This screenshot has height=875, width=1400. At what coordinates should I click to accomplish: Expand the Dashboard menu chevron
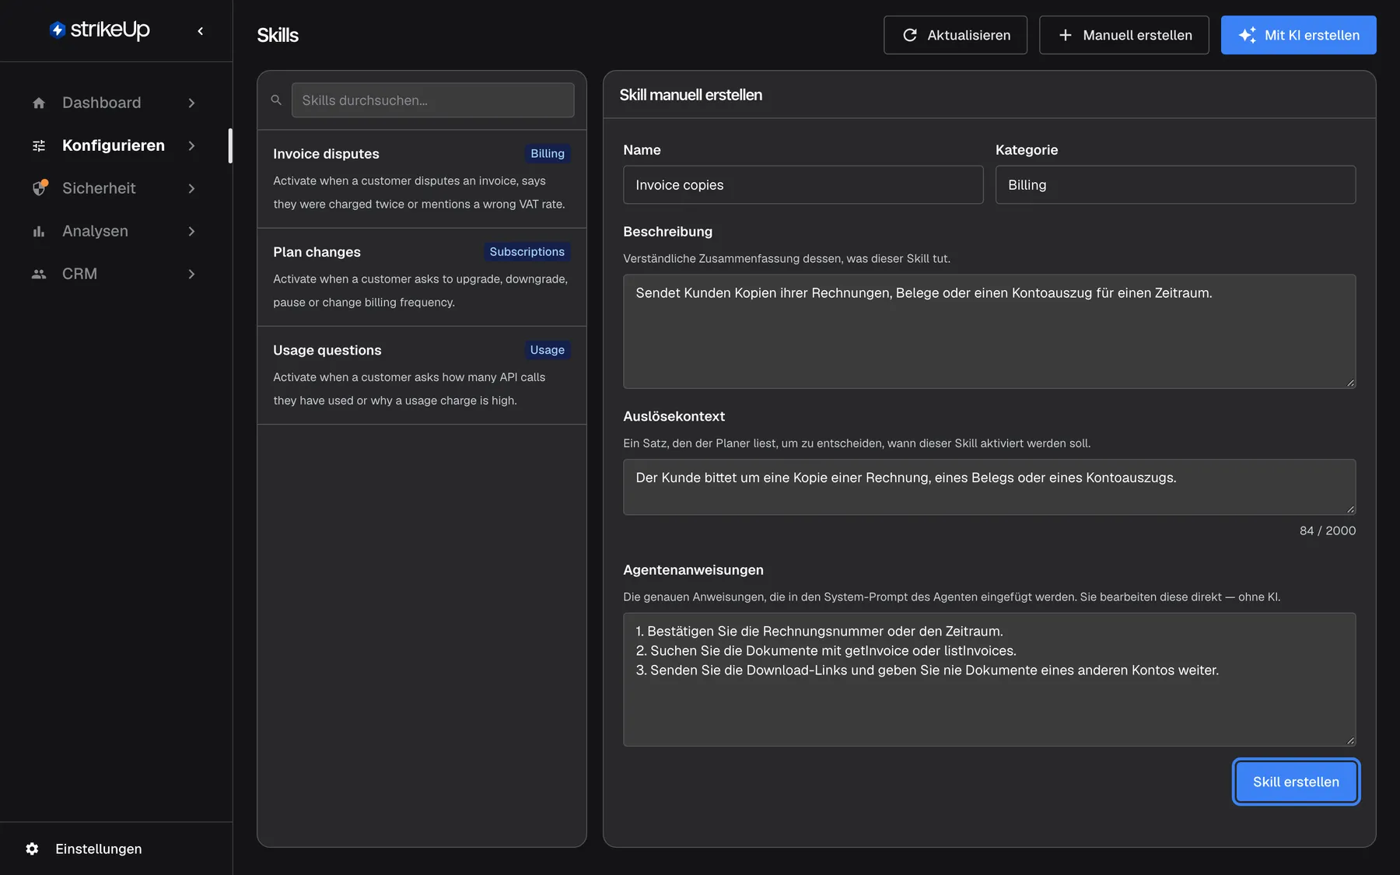191,103
